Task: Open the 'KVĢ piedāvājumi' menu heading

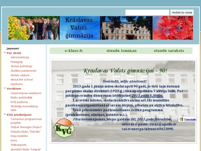Action: pos(19,115)
